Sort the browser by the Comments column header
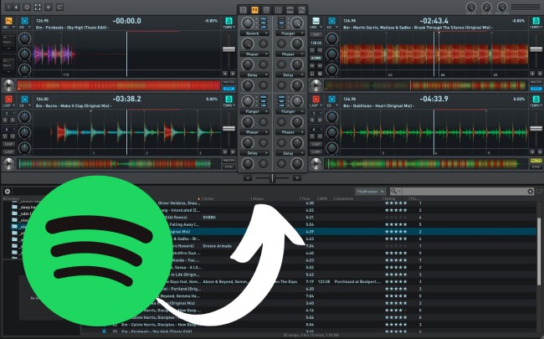This screenshot has width=544, height=339. click(x=344, y=199)
